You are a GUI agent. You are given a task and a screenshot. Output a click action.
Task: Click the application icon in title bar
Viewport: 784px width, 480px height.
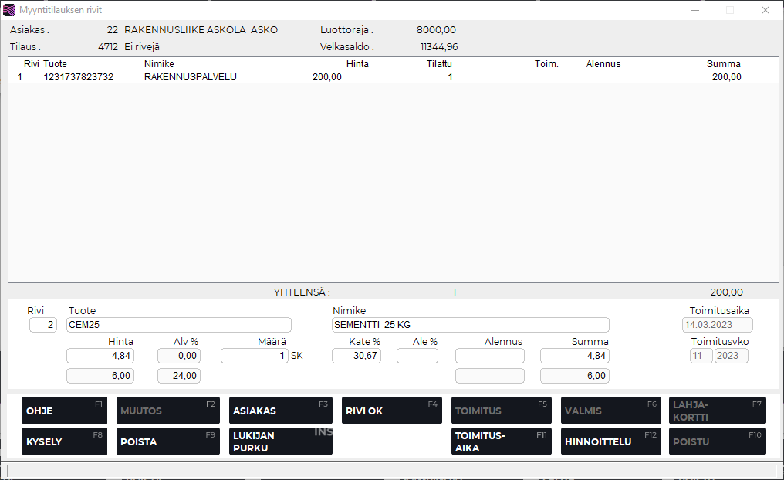pyautogui.click(x=9, y=10)
